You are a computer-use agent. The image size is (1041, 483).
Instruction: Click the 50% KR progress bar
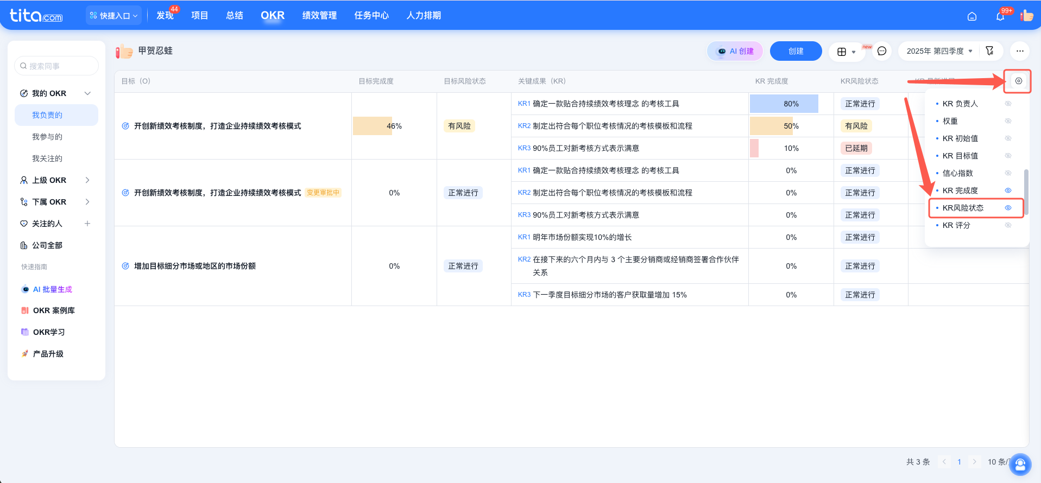click(x=772, y=126)
